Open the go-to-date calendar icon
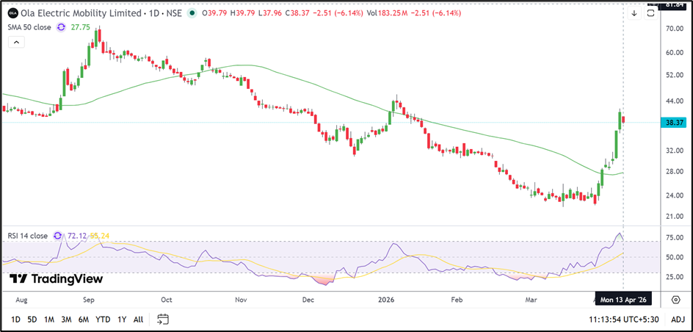This screenshot has height=332, width=693. tap(163, 319)
